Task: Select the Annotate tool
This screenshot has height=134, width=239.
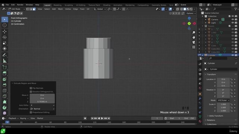Action: pyautogui.click(x=4, y=55)
